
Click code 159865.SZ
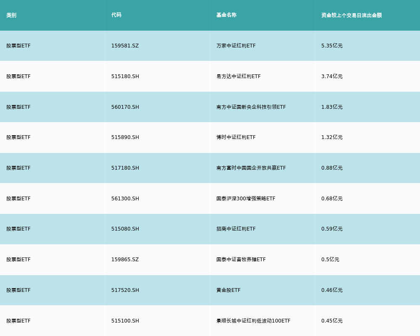pyautogui.click(x=125, y=260)
